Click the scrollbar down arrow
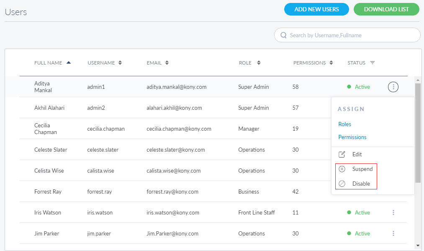The height and width of the screenshot is (251, 424). pyautogui.click(x=418, y=245)
